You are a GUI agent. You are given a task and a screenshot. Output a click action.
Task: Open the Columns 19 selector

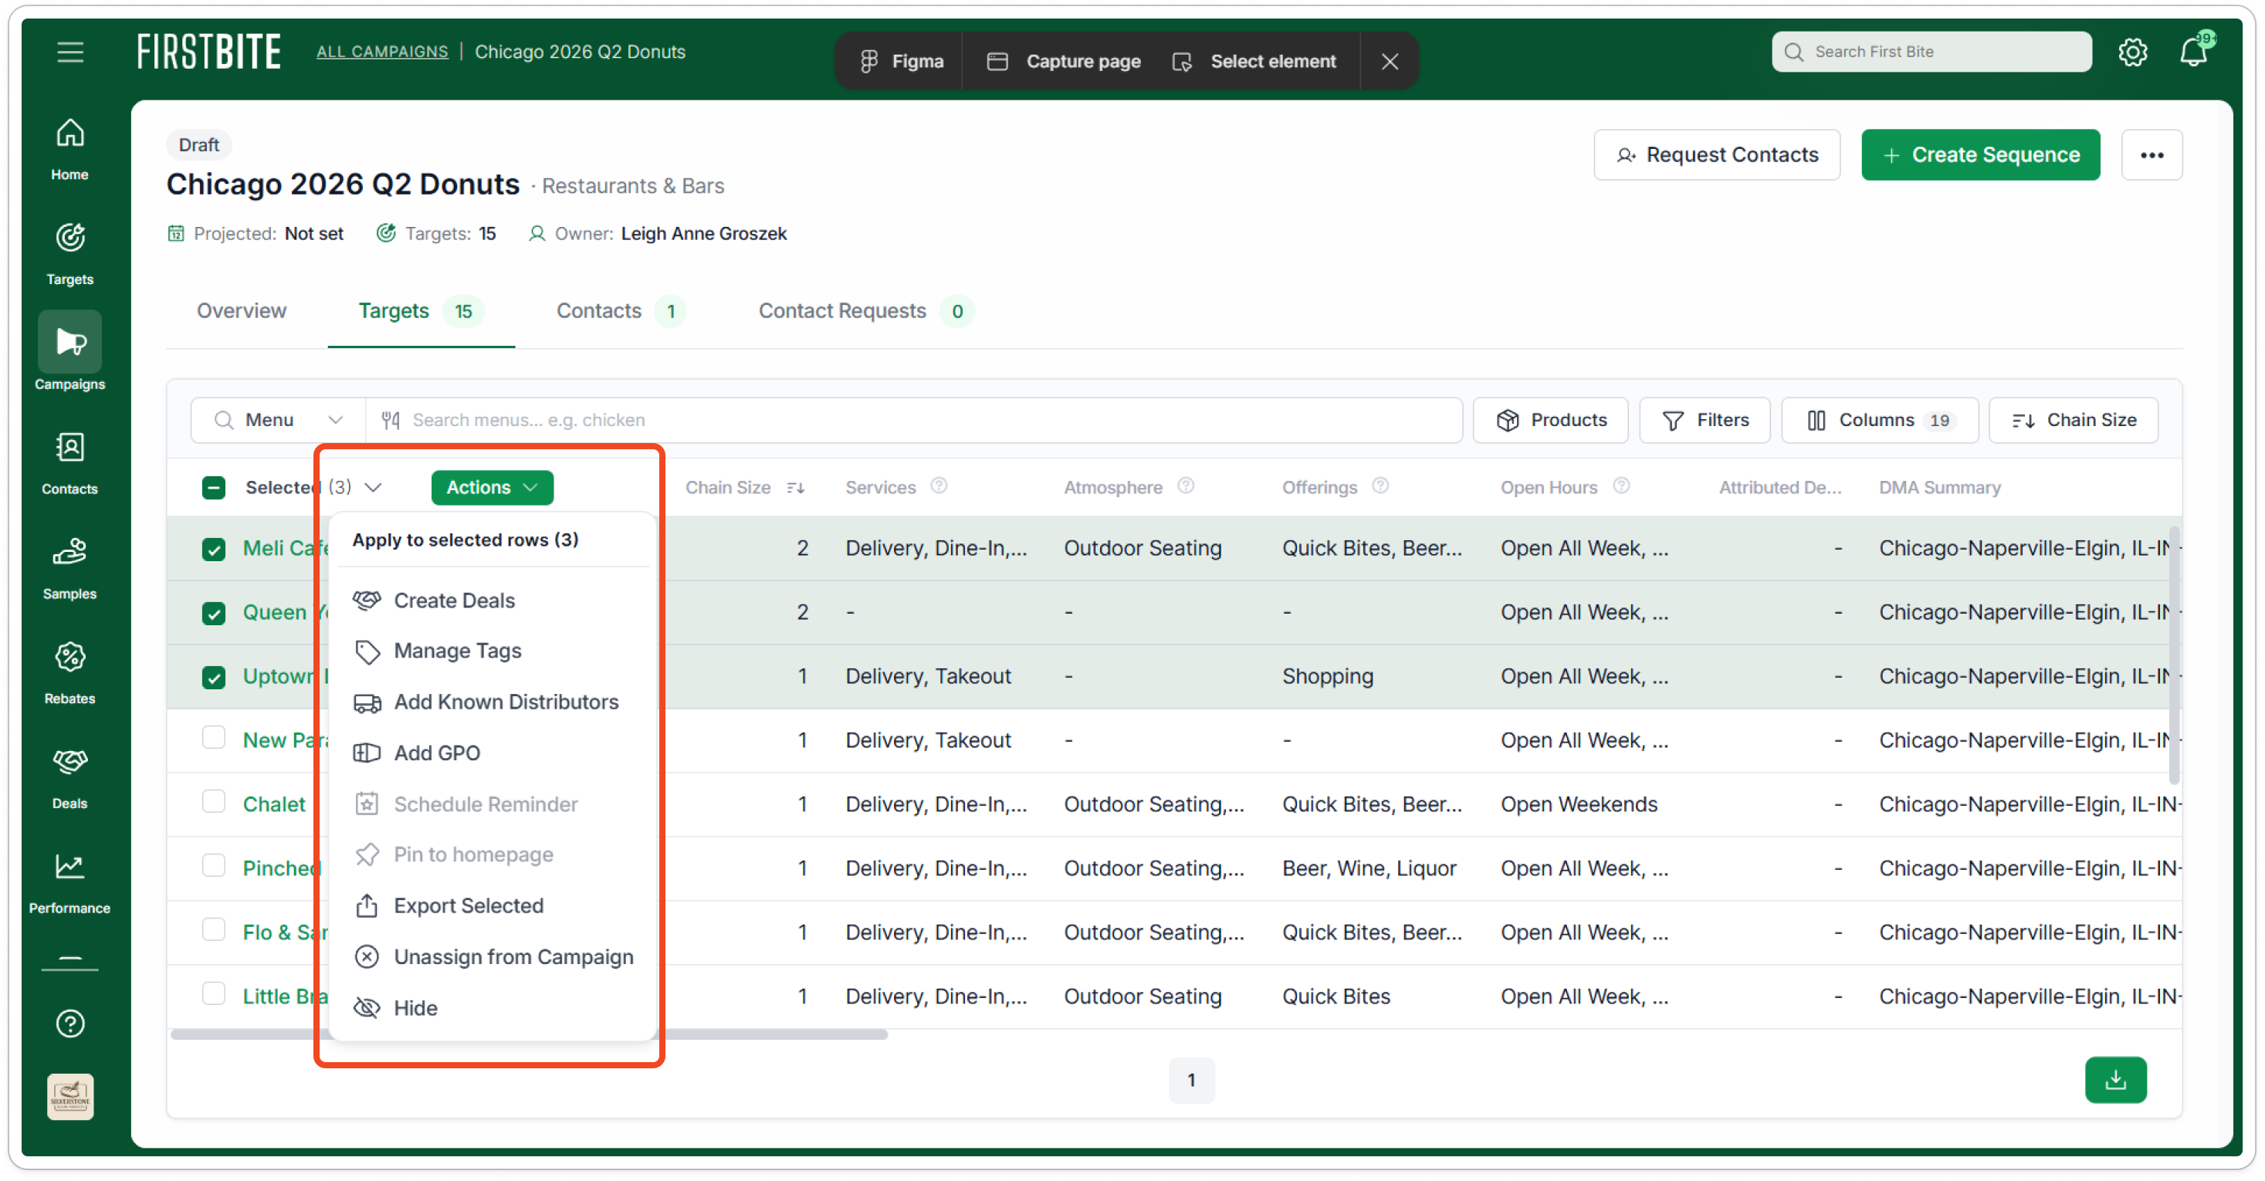click(1879, 421)
